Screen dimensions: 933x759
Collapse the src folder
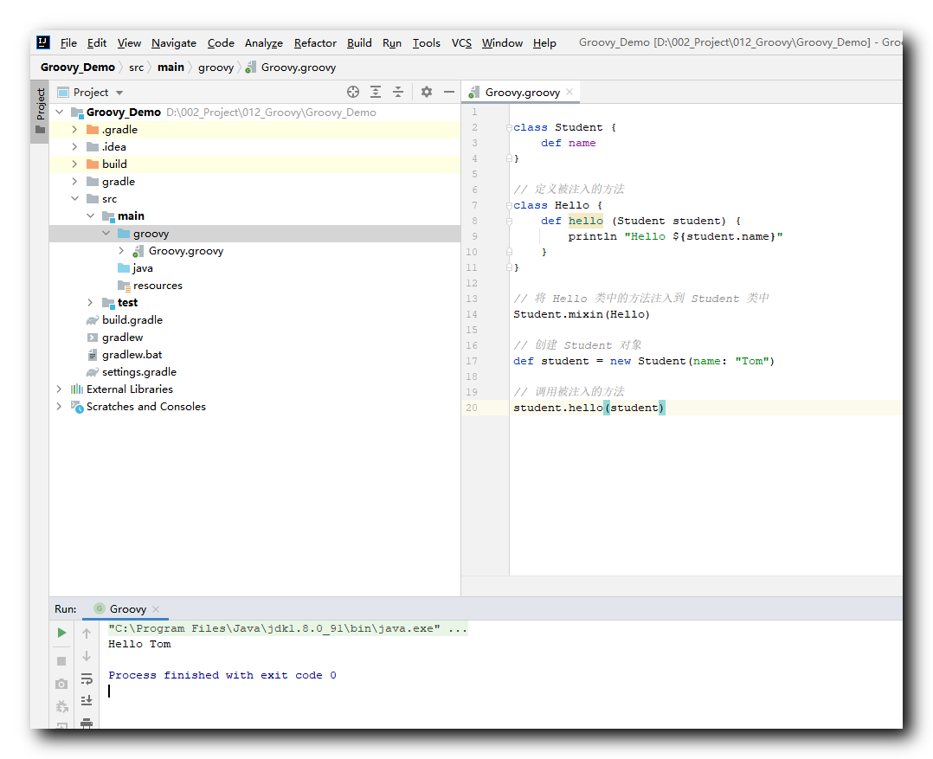coord(74,199)
